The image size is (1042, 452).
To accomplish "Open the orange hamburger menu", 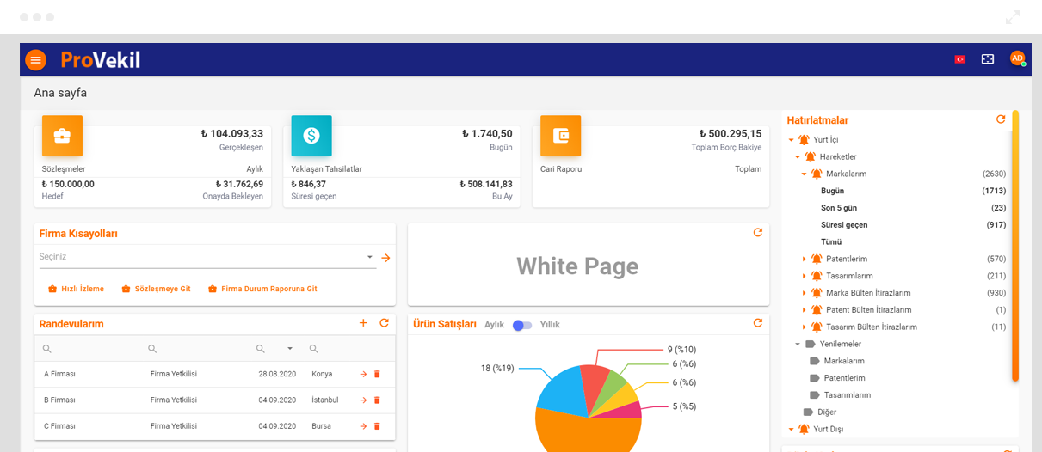I will pos(35,59).
